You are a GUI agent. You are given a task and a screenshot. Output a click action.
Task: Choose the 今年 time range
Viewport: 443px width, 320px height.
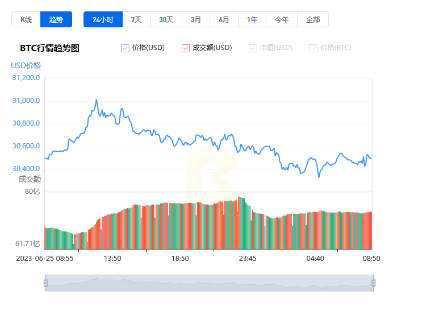[282, 19]
